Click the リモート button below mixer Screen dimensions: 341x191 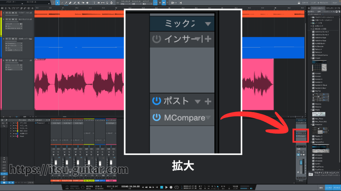point(31,183)
